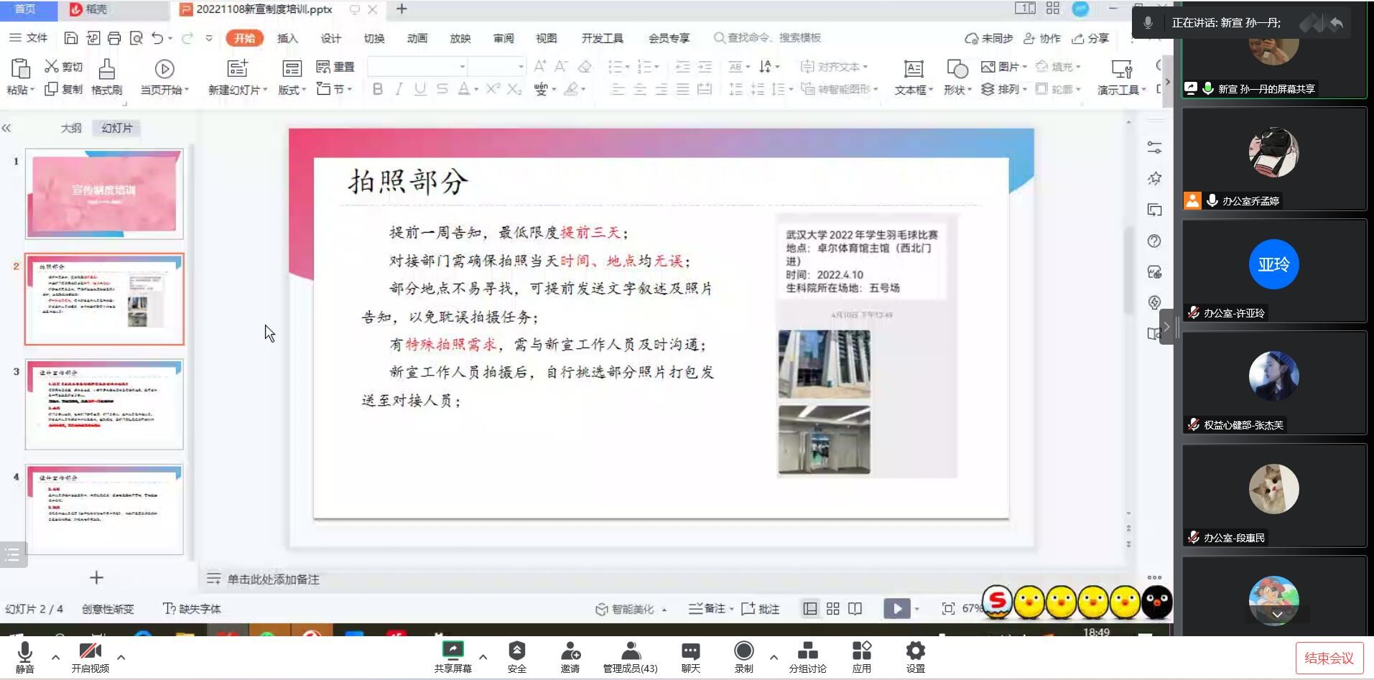Click the screen share icon in meeting toolbar
1374x680 pixels.
pyautogui.click(x=452, y=652)
